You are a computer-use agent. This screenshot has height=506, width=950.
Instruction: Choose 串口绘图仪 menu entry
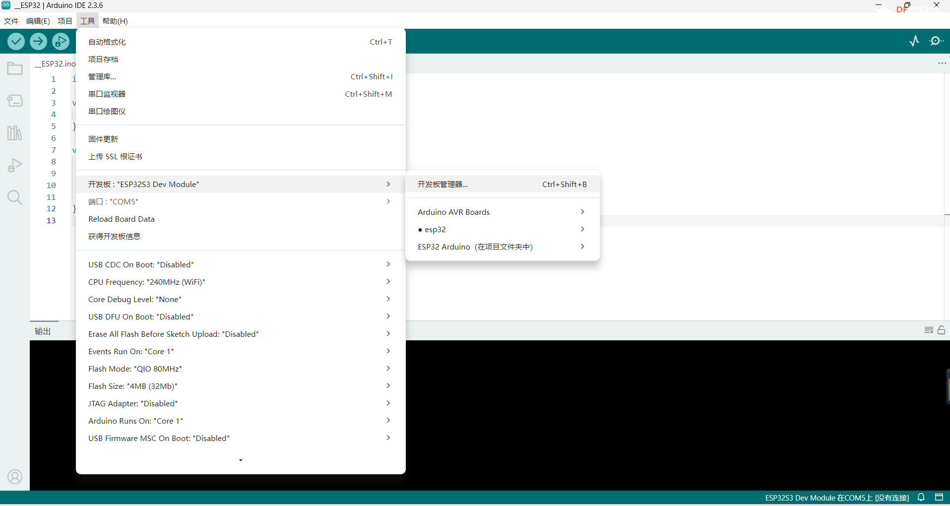[241, 112]
